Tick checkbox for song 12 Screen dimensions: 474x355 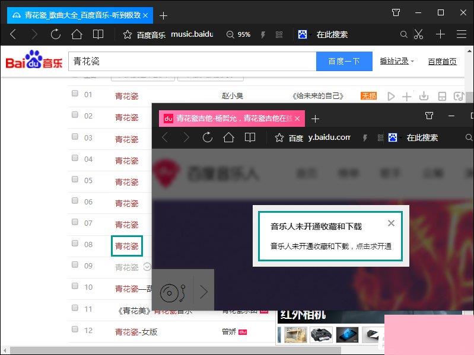coord(75,329)
